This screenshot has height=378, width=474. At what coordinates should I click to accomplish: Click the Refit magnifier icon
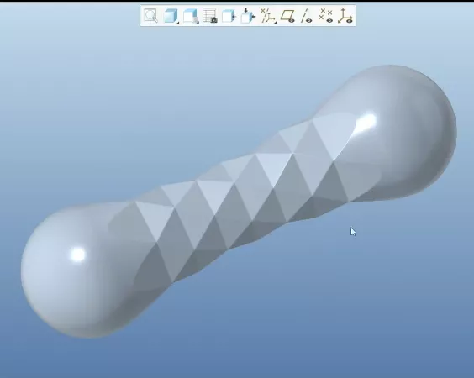(150, 15)
